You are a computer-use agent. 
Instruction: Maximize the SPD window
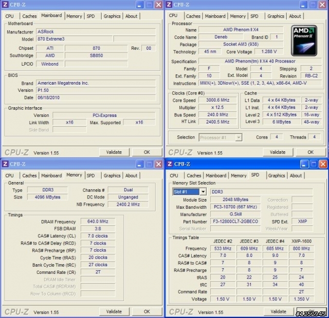314,164
